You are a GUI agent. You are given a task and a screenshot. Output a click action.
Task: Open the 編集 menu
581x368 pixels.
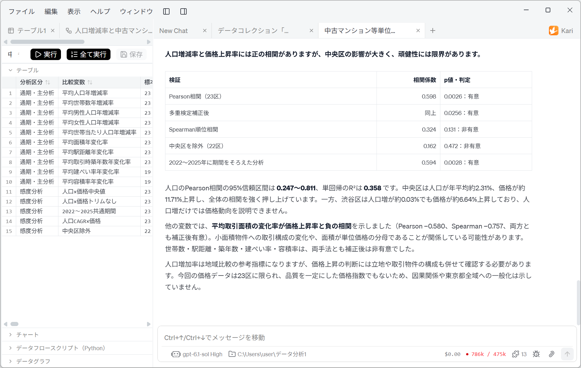click(51, 11)
